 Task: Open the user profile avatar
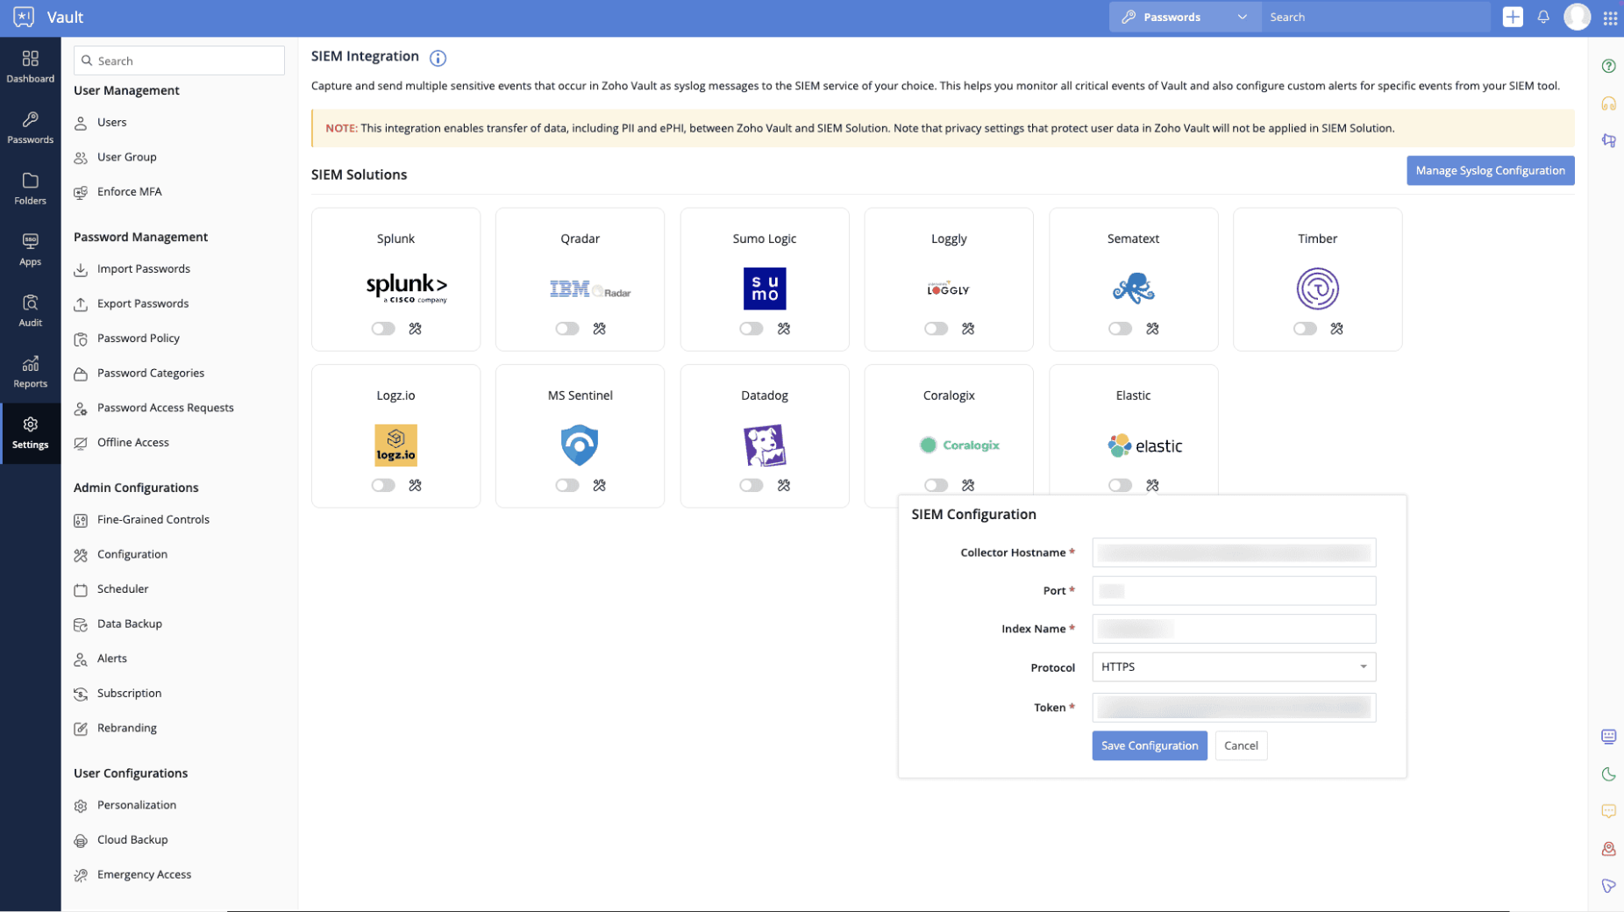tap(1577, 17)
